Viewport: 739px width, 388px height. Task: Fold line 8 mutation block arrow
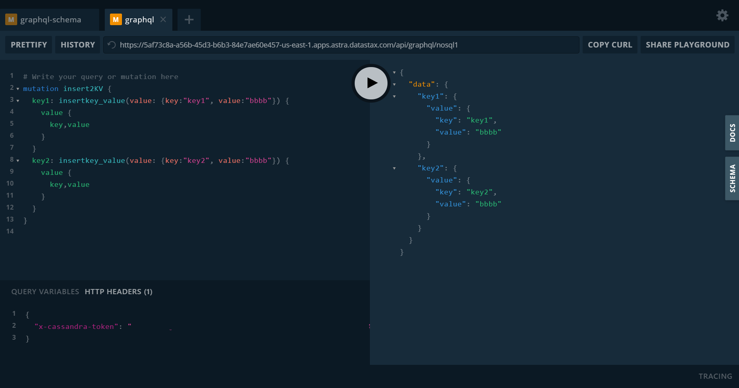pyautogui.click(x=17, y=160)
